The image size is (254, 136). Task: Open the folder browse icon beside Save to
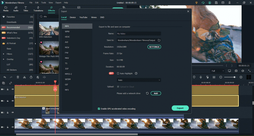coord(159,40)
